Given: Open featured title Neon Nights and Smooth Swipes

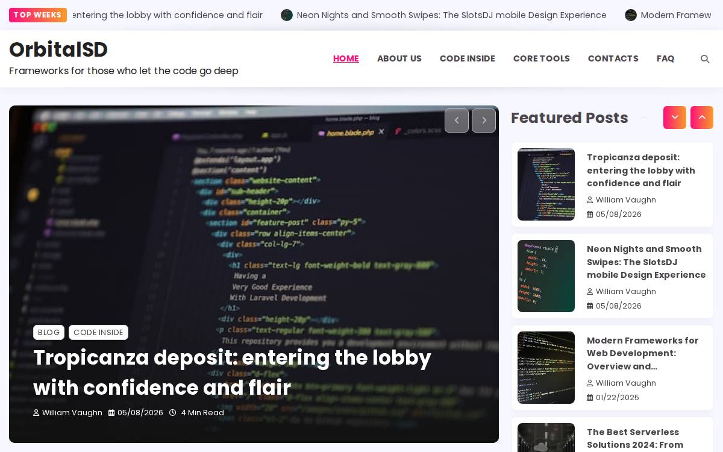Looking at the screenshot, I should point(646,262).
